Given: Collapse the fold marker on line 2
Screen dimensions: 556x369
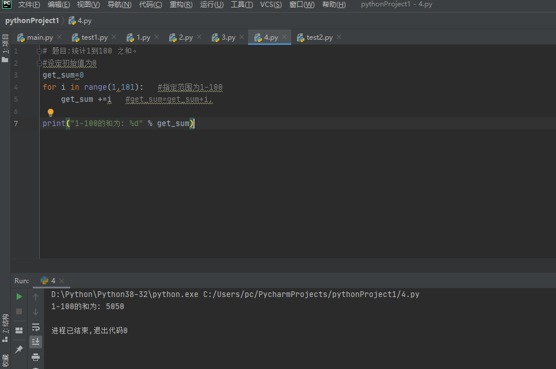Looking at the screenshot, I should (39, 63).
